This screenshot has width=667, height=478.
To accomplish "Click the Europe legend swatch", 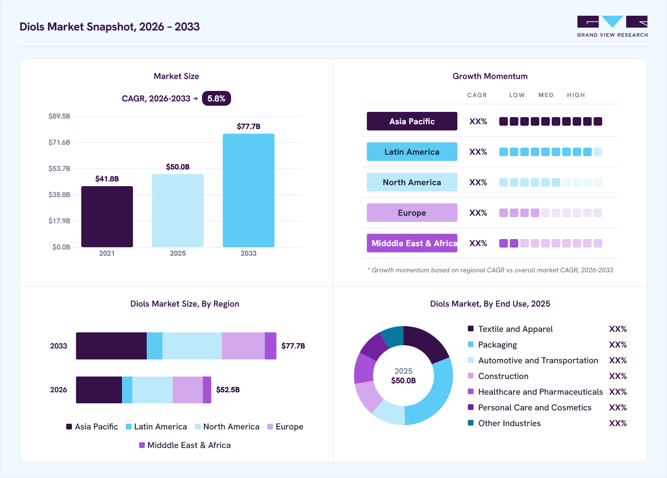I will tap(270, 427).
